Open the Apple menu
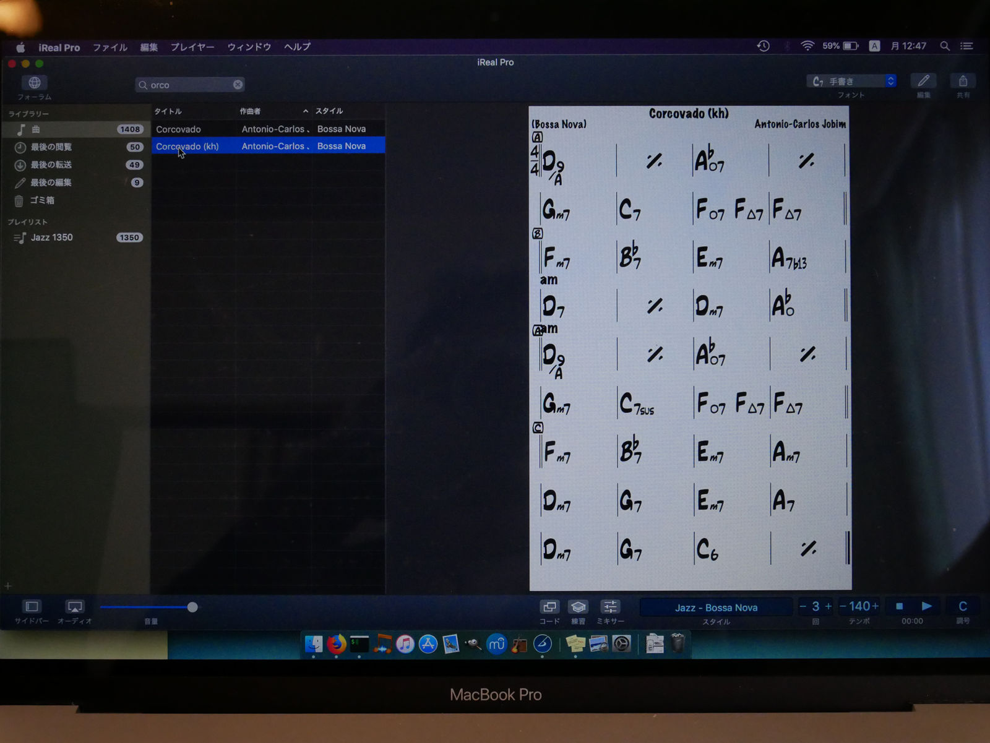The image size is (990, 743). pos(20,47)
